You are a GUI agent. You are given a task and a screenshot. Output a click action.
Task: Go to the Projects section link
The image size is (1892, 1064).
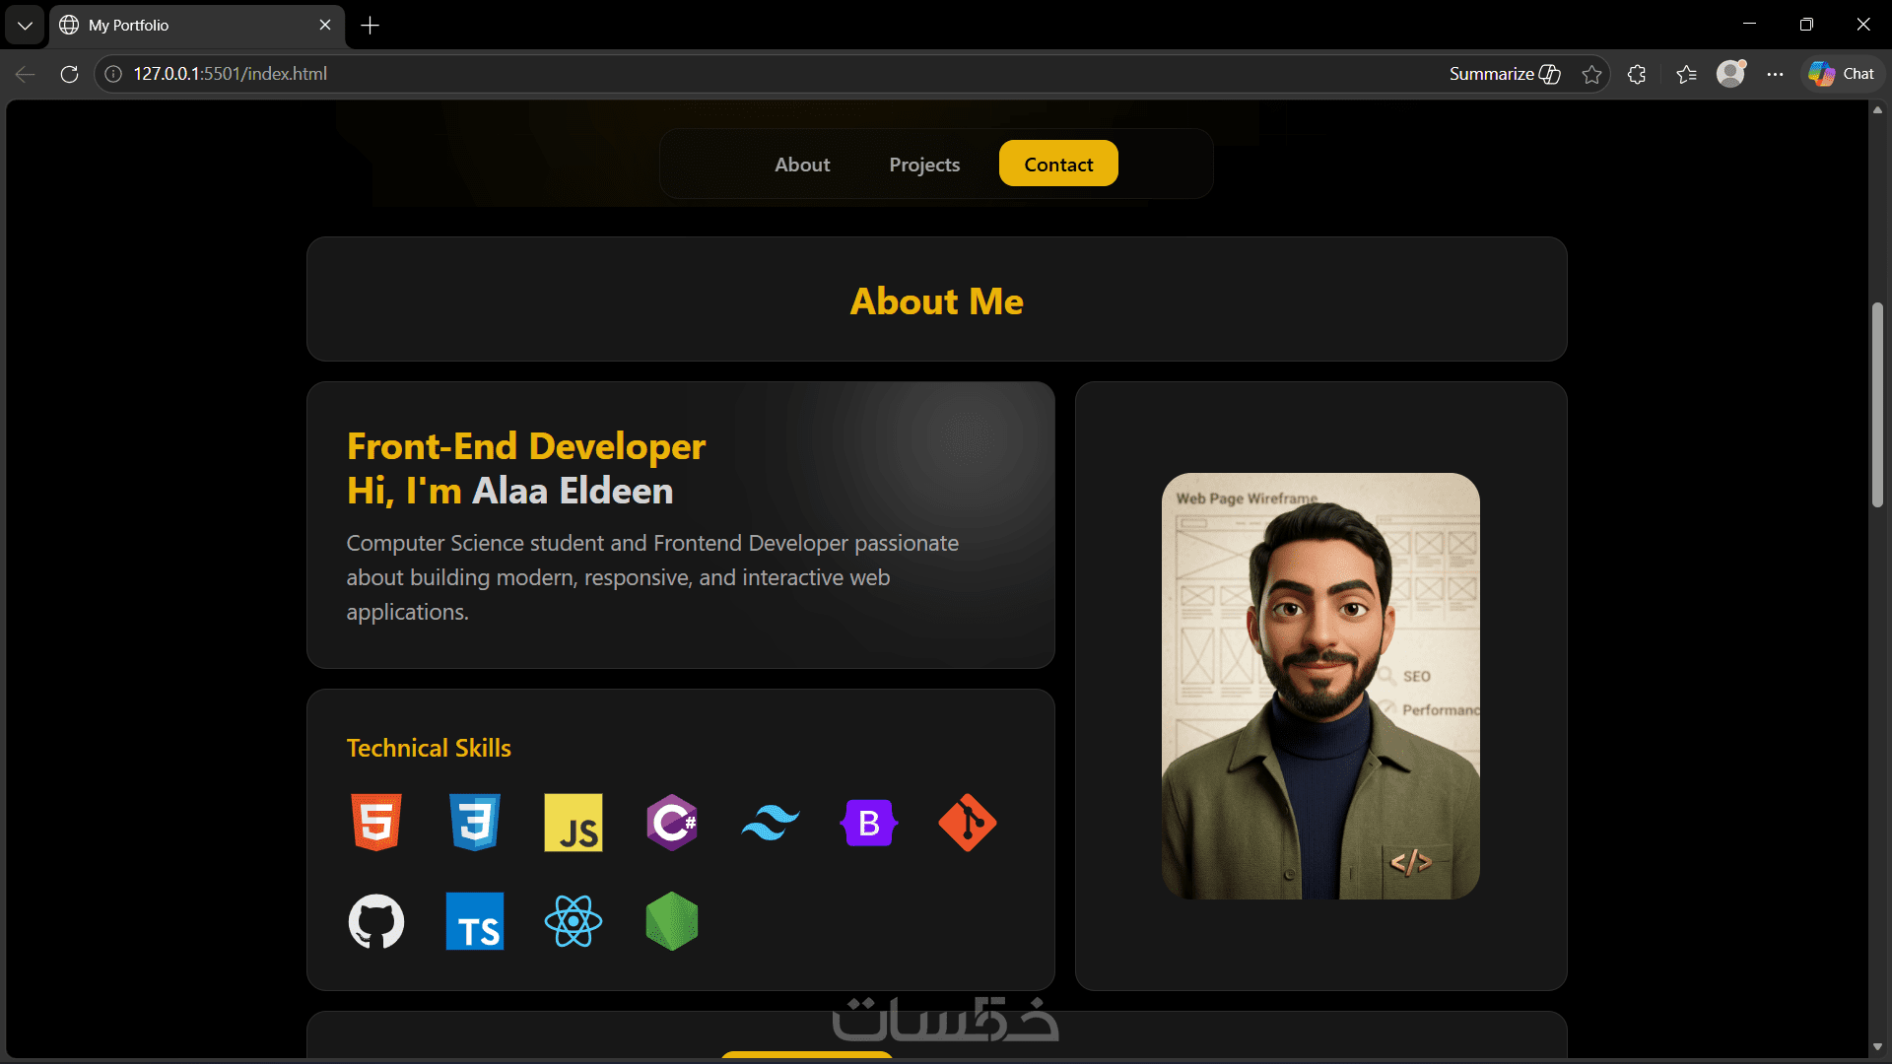coord(924,165)
